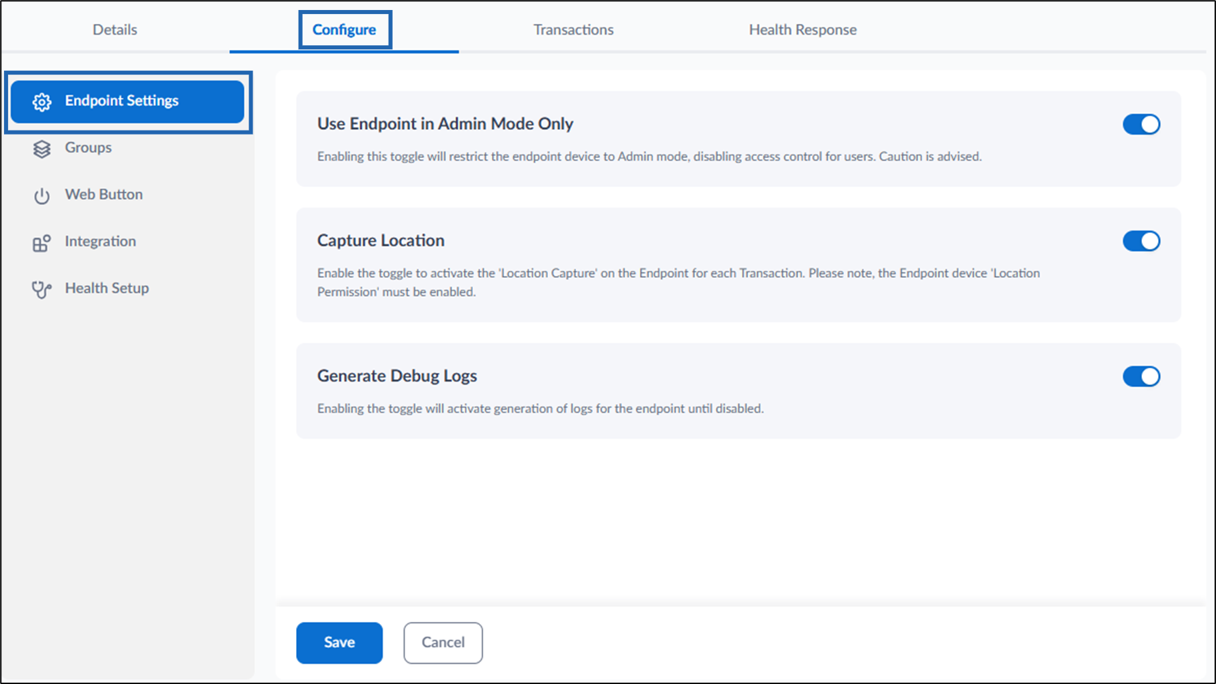Viewport: 1216px width, 684px height.
Task: Click the Health Setup stethoscope icon
Action: coord(41,290)
